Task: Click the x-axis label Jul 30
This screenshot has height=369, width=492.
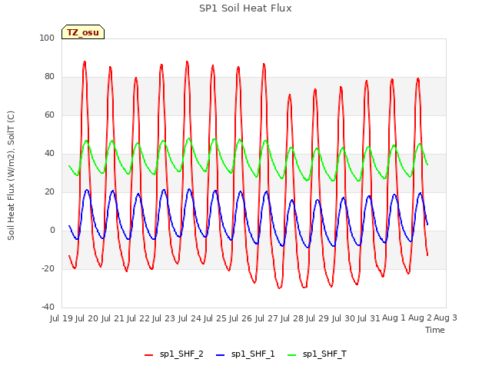Action: (343, 318)
